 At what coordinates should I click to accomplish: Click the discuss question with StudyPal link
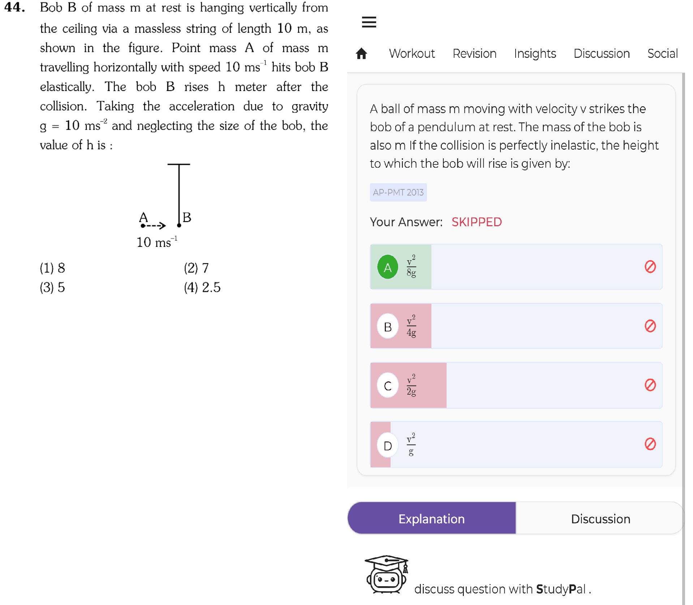click(503, 589)
